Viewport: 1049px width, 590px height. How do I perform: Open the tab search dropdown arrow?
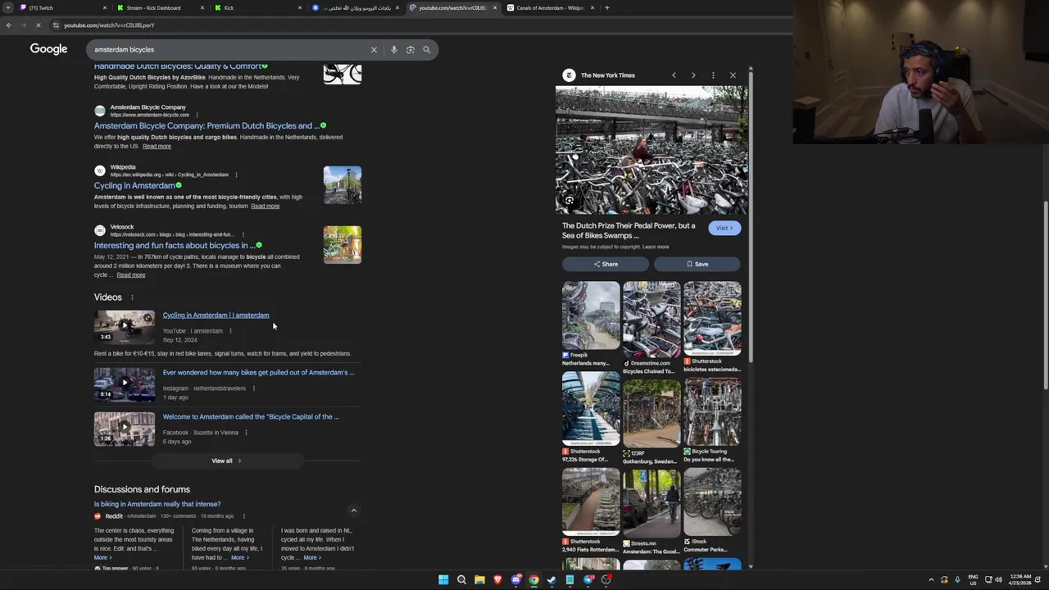pos(9,8)
